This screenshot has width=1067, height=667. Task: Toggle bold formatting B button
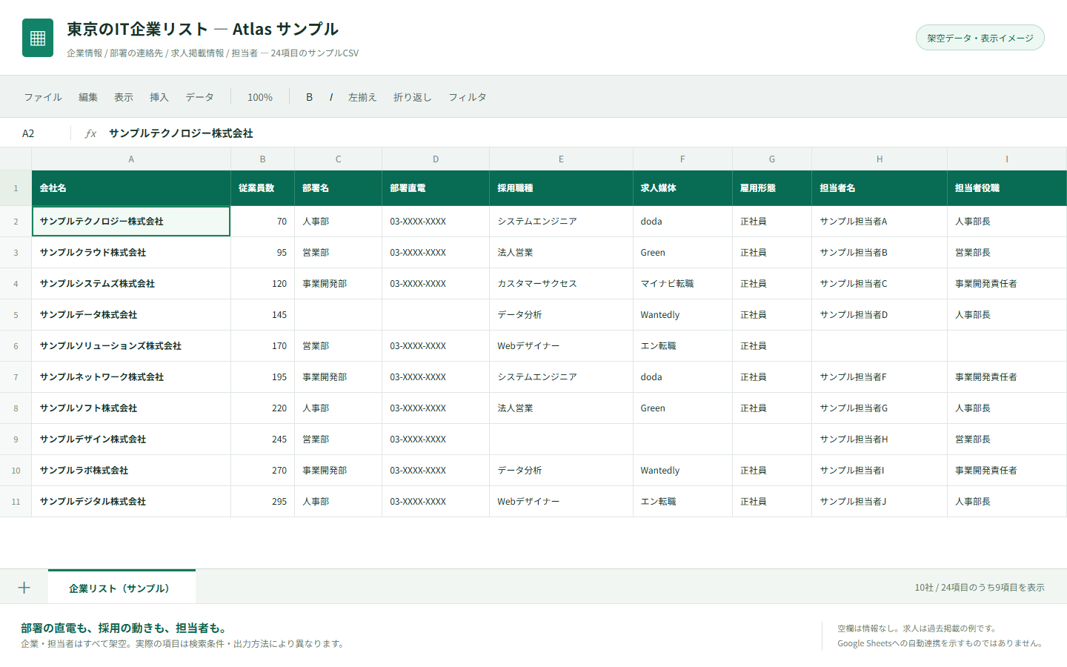(309, 97)
